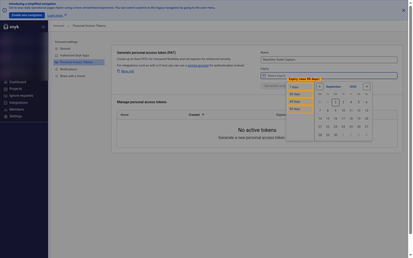The image size is (413, 258).
Task: Click Enable new navigation button
Action: click(27, 15)
